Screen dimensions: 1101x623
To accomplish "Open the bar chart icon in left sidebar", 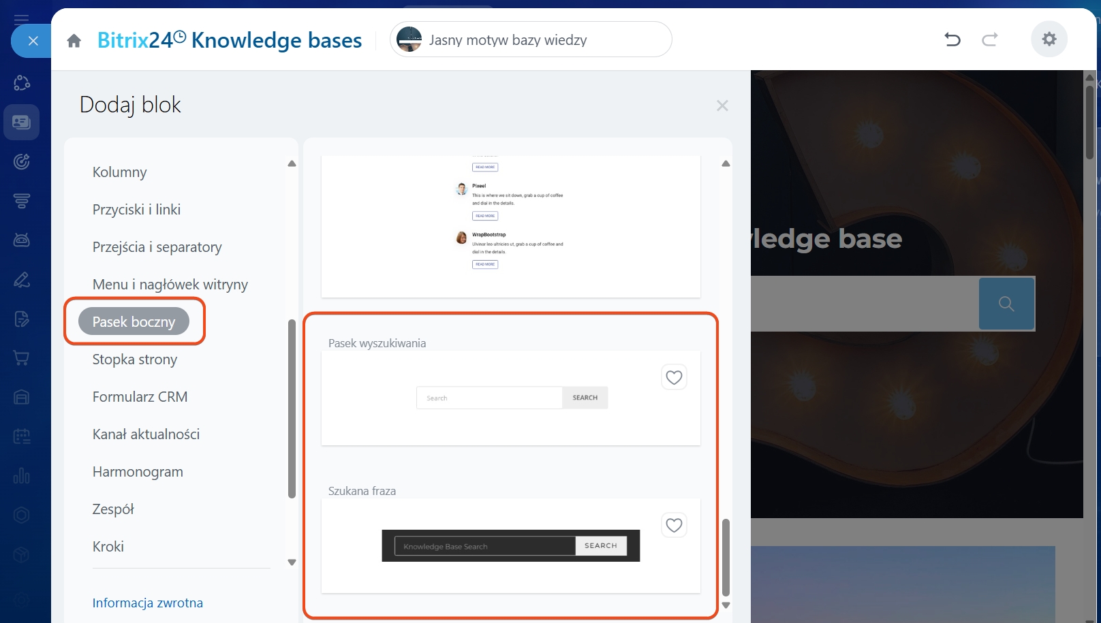I will click(22, 475).
